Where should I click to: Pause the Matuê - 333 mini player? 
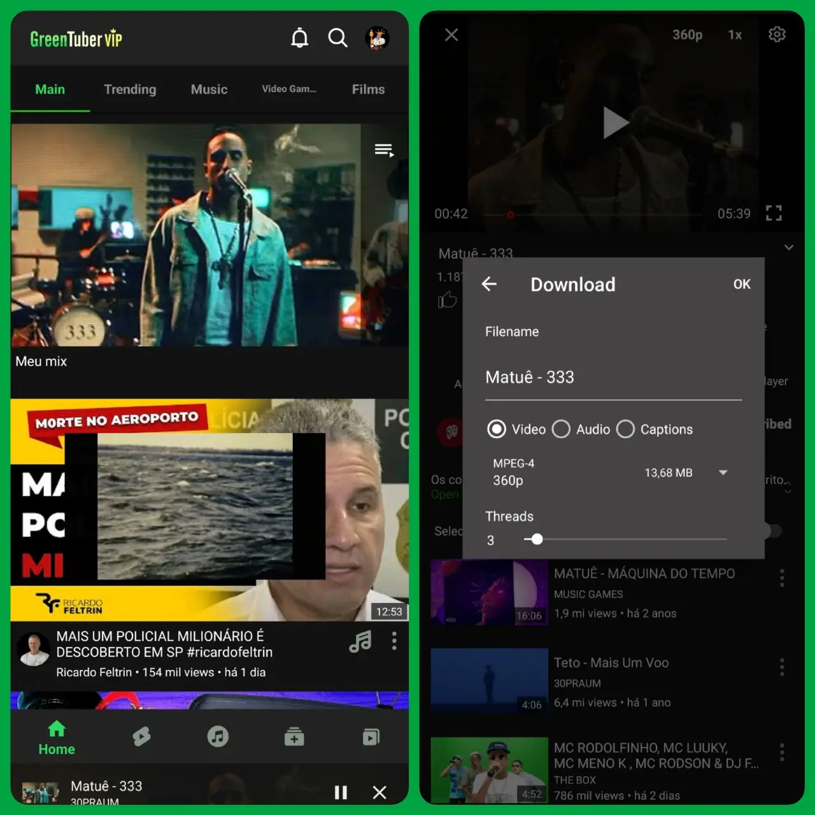pyautogui.click(x=341, y=792)
